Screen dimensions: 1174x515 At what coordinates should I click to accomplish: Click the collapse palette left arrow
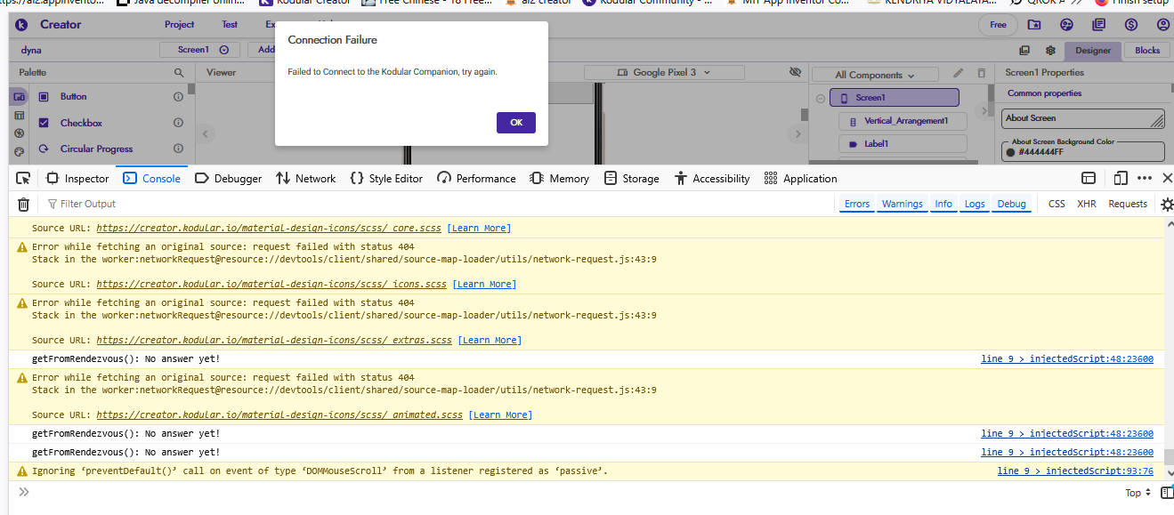coord(206,134)
